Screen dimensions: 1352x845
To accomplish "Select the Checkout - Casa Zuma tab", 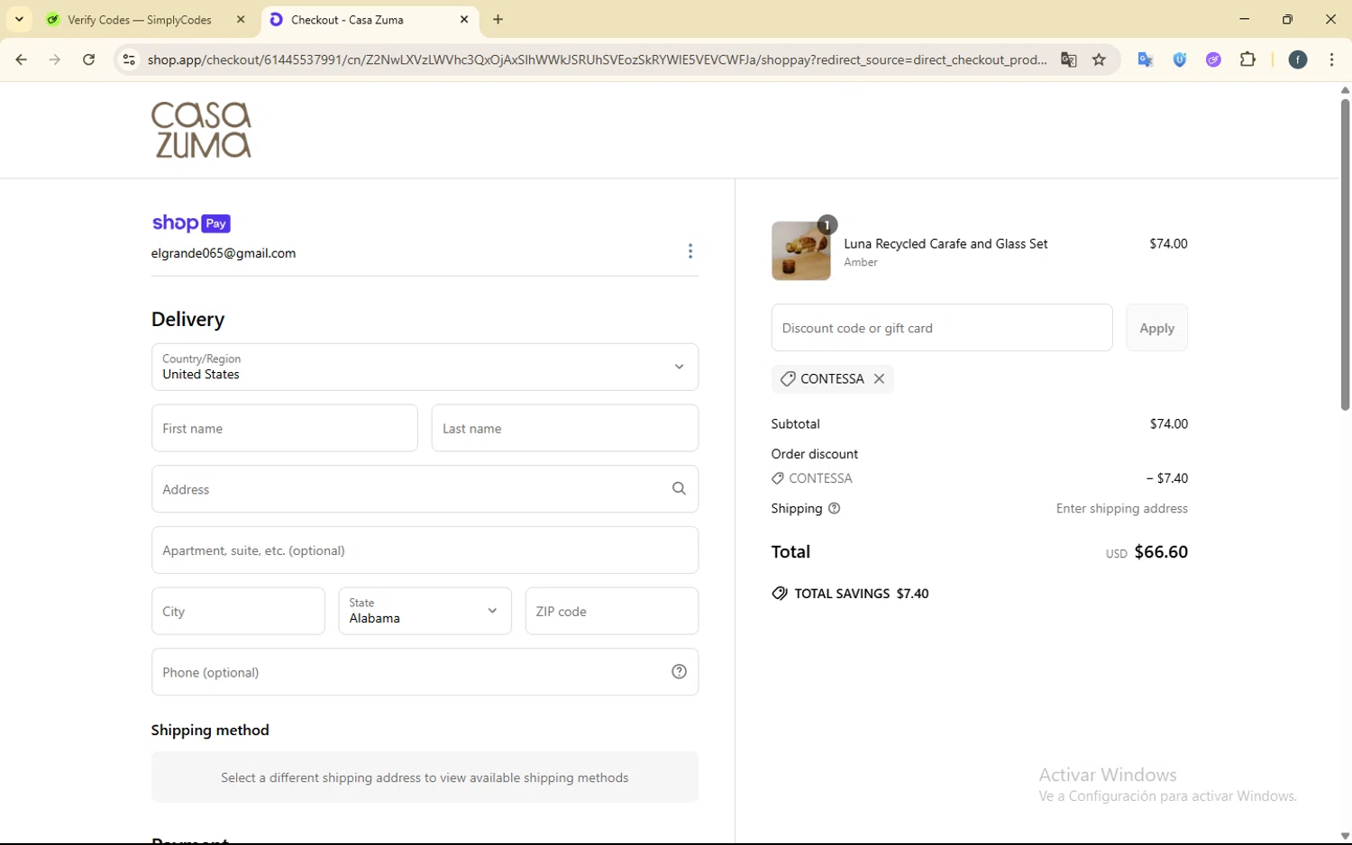I will pos(347,20).
